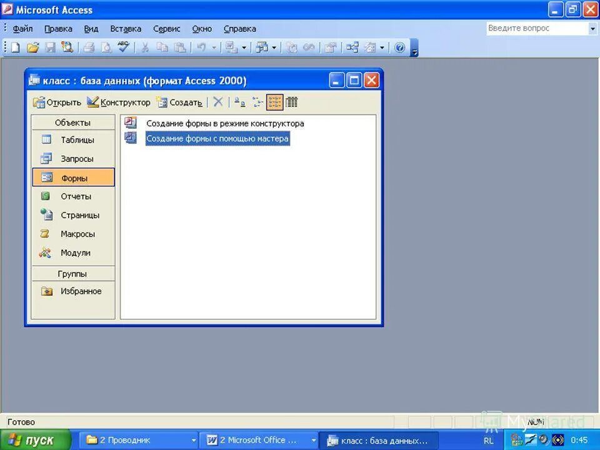Screen dimensions: 600x450
Task: Click the Open folder toolbar icon
Action: (x=33, y=47)
